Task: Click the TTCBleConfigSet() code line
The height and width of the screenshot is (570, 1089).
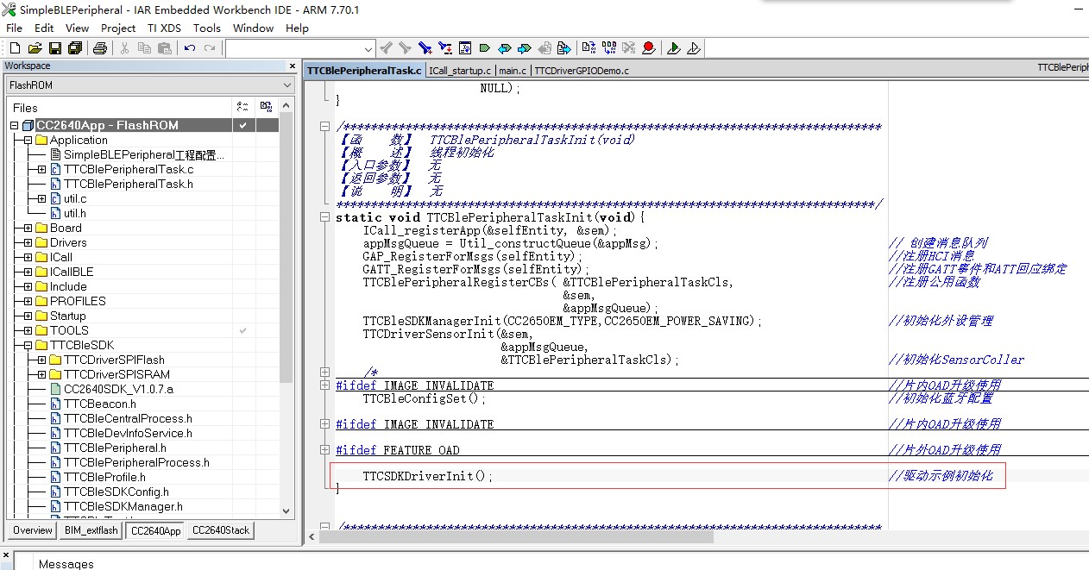Action: [x=425, y=398]
